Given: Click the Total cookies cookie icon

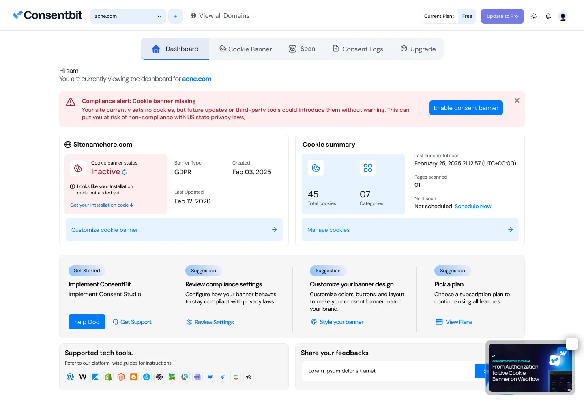Looking at the screenshot, I should (316, 168).
